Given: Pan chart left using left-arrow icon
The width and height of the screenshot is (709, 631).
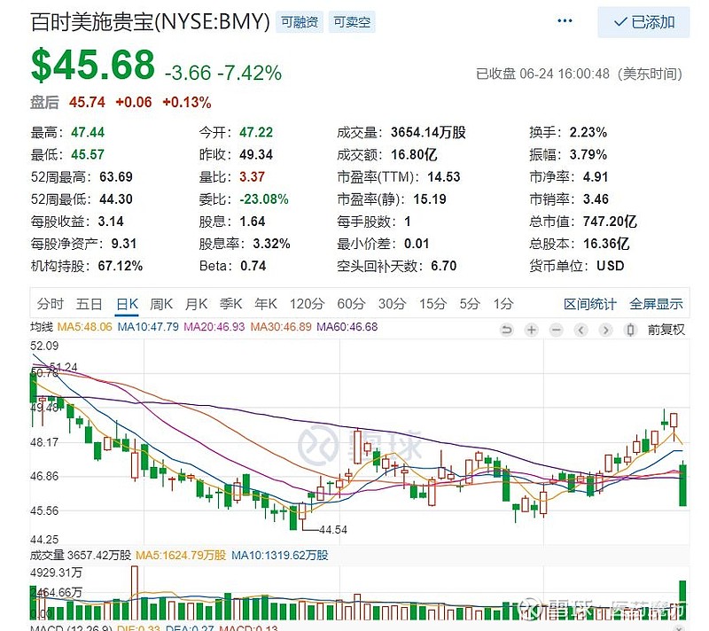Looking at the screenshot, I should tap(580, 329).
